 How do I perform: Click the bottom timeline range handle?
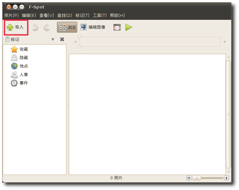pyautogui.click(x=79, y=47)
